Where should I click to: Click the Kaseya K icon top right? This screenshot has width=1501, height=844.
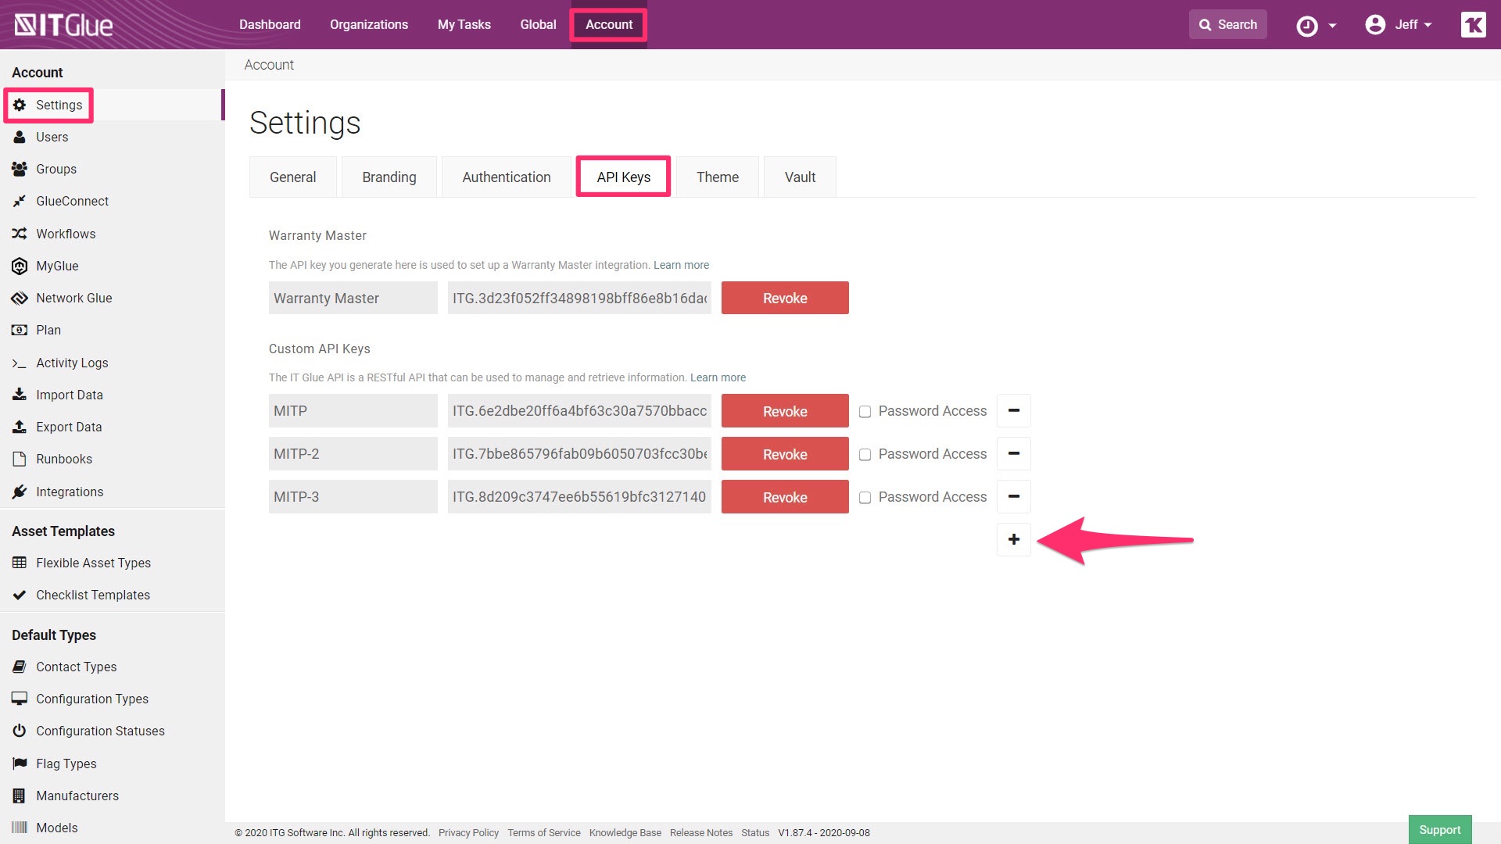coord(1473,24)
